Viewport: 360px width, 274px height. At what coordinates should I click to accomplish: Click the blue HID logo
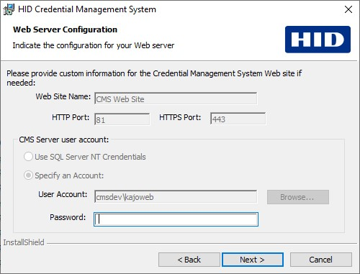click(x=318, y=40)
